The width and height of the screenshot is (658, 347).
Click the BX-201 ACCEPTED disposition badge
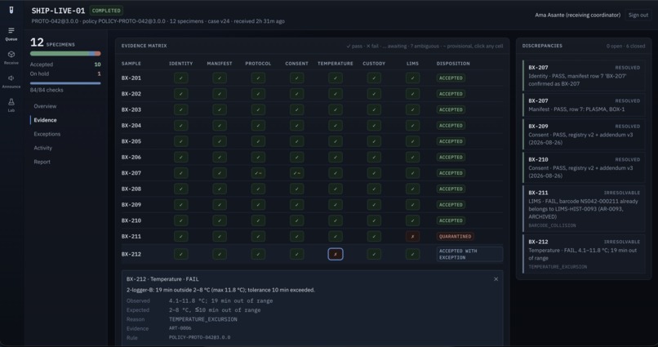click(451, 78)
